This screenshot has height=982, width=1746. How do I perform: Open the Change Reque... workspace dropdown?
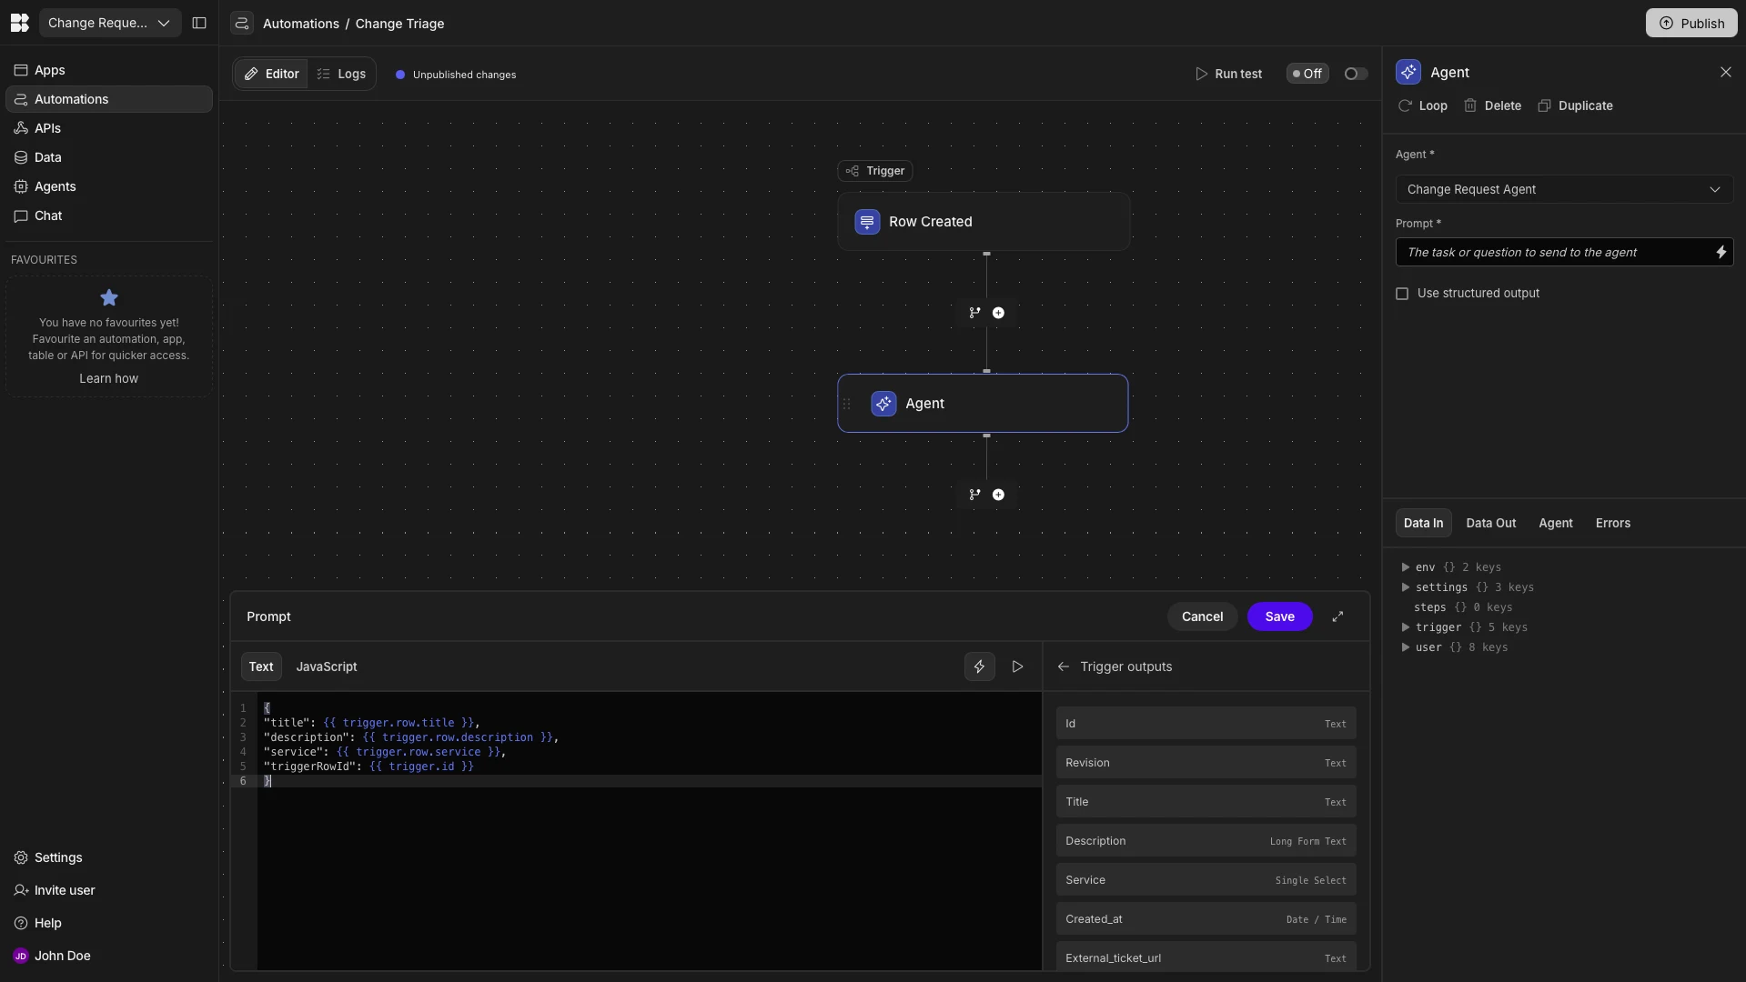tap(109, 23)
